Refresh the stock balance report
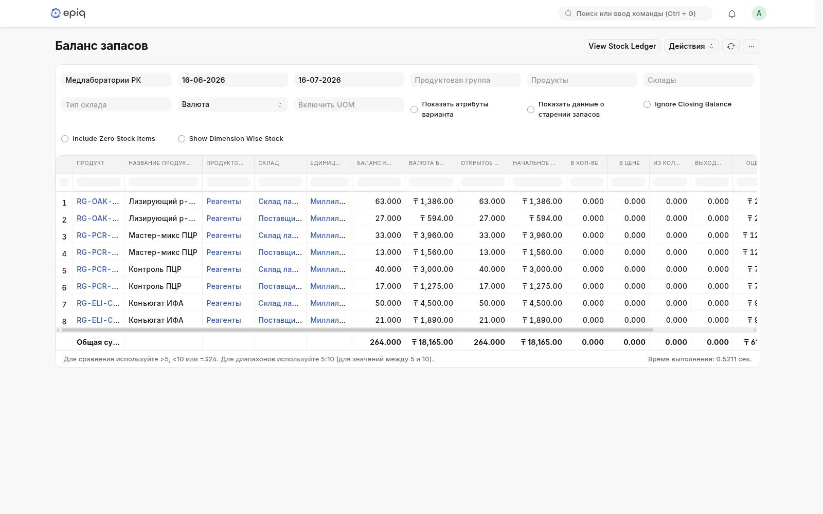The width and height of the screenshot is (823, 514). [731, 46]
